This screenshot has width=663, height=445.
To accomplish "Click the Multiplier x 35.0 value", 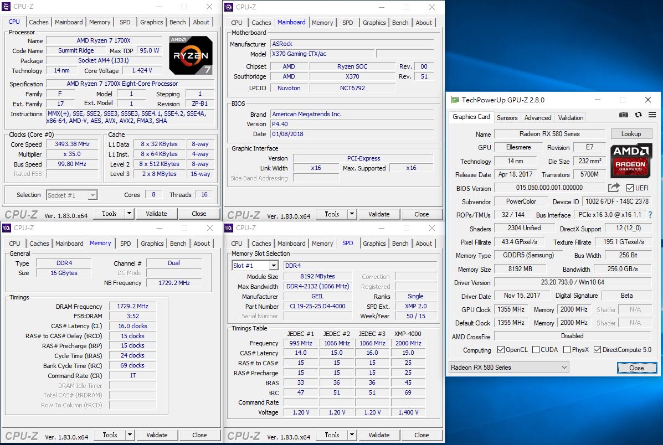I will tap(72, 154).
